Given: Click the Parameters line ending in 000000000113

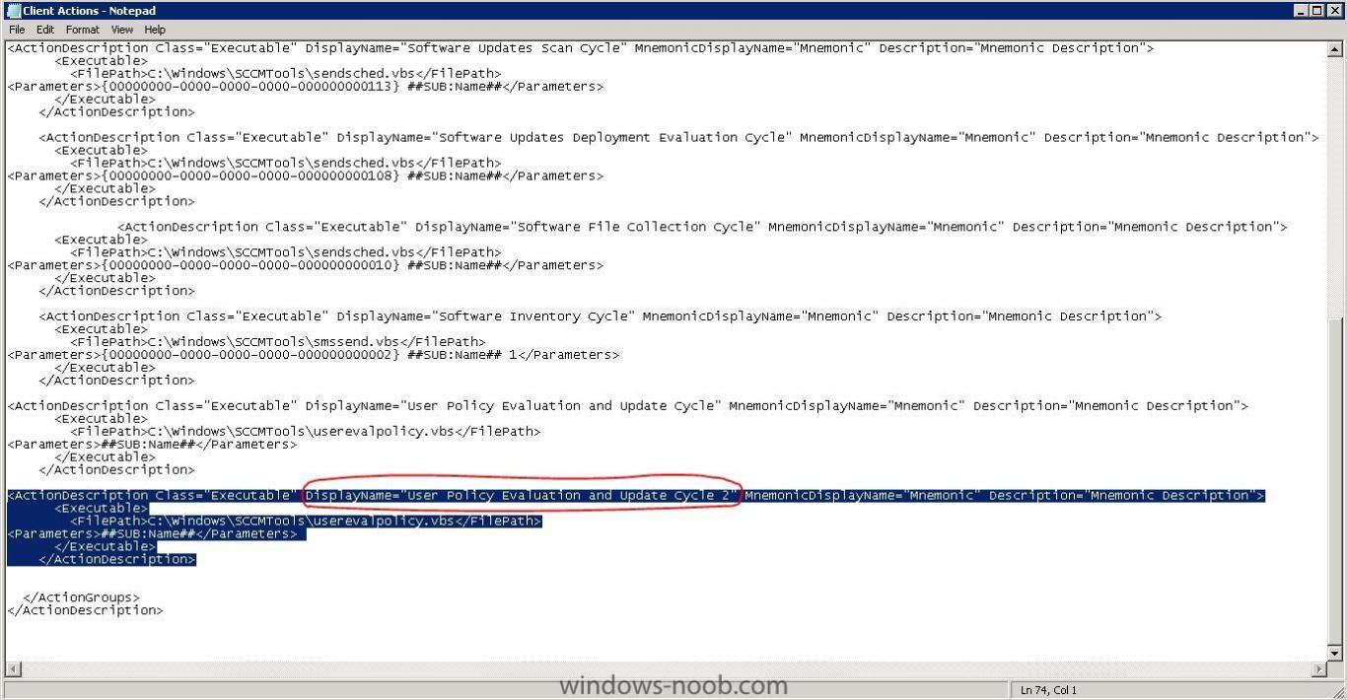Looking at the screenshot, I should click(305, 87).
